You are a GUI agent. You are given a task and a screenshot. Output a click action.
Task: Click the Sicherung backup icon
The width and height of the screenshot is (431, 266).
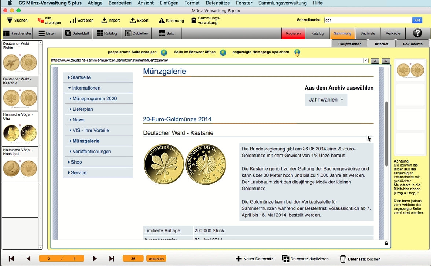pos(162,21)
